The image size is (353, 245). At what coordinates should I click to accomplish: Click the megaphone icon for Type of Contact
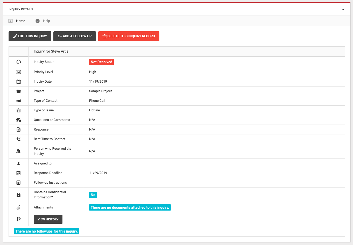19,101
